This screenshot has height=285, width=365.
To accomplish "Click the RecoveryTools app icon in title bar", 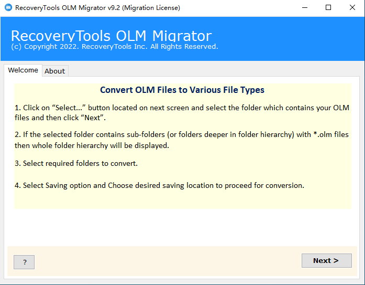I will [8, 7].
